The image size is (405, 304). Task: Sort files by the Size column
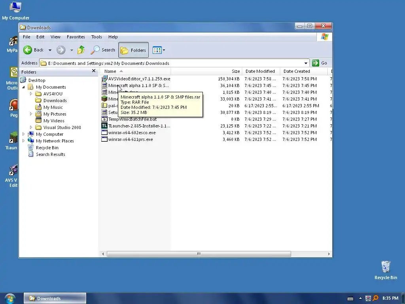pos(206,71)
